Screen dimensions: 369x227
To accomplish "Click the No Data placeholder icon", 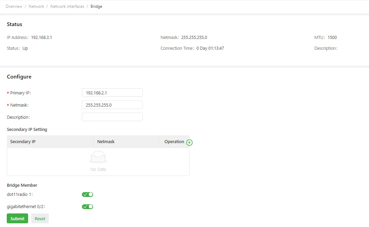I will point(98,157).
